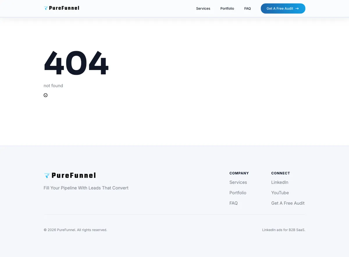Click the PureFunnel logo in the footer
The image size is (349, 257).
[x=70, y=175]
